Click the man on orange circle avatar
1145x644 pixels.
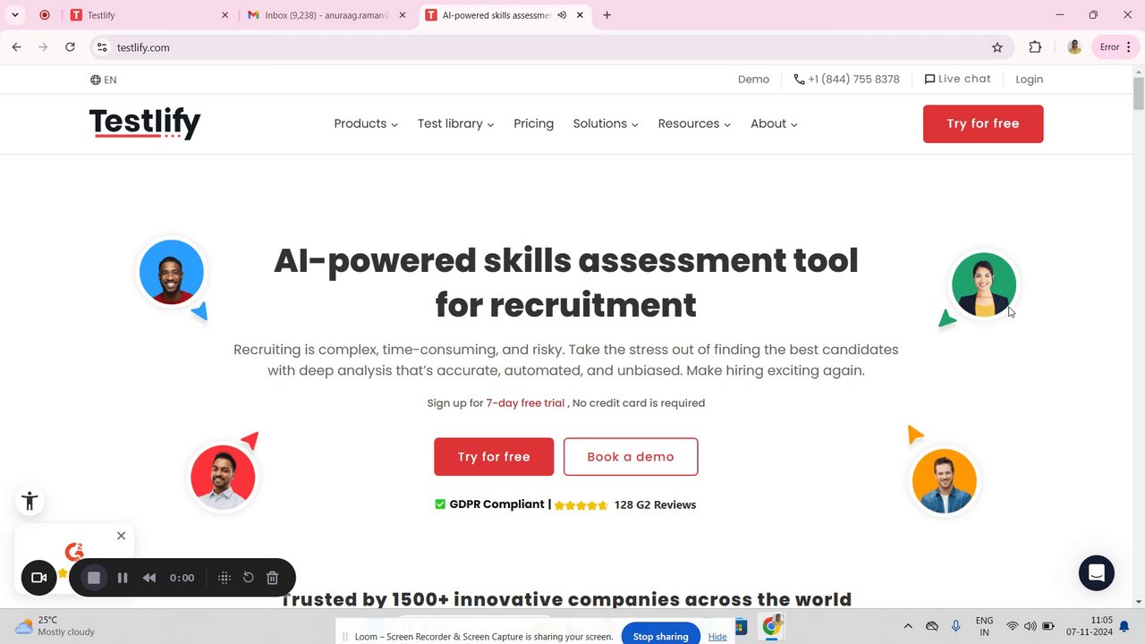(945, 481)
